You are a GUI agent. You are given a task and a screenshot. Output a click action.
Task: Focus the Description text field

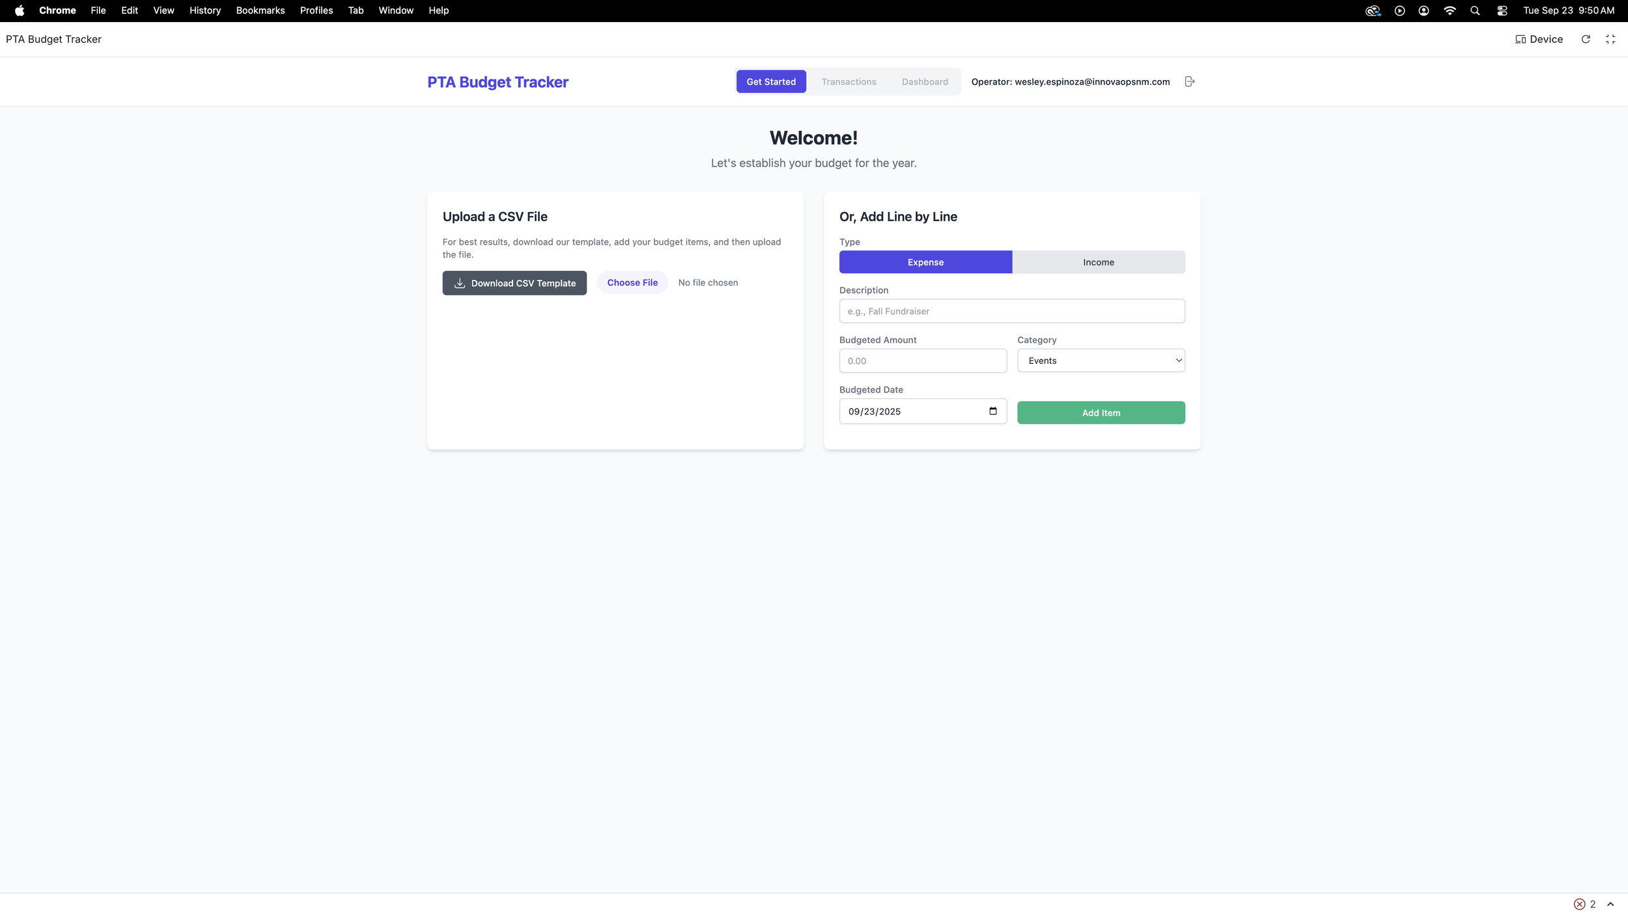(1011, 311)
